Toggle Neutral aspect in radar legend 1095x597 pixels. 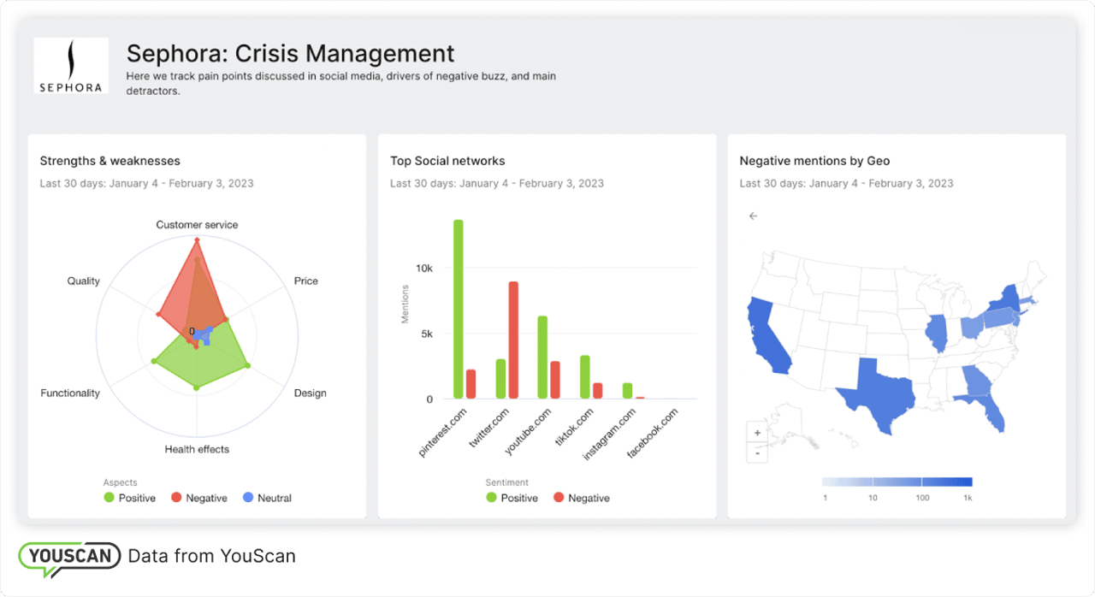coord(267,498)
